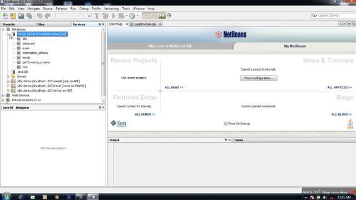Click the Redo toolbar icon
Viewport: 356px width, 200px height.
point(48,16)
